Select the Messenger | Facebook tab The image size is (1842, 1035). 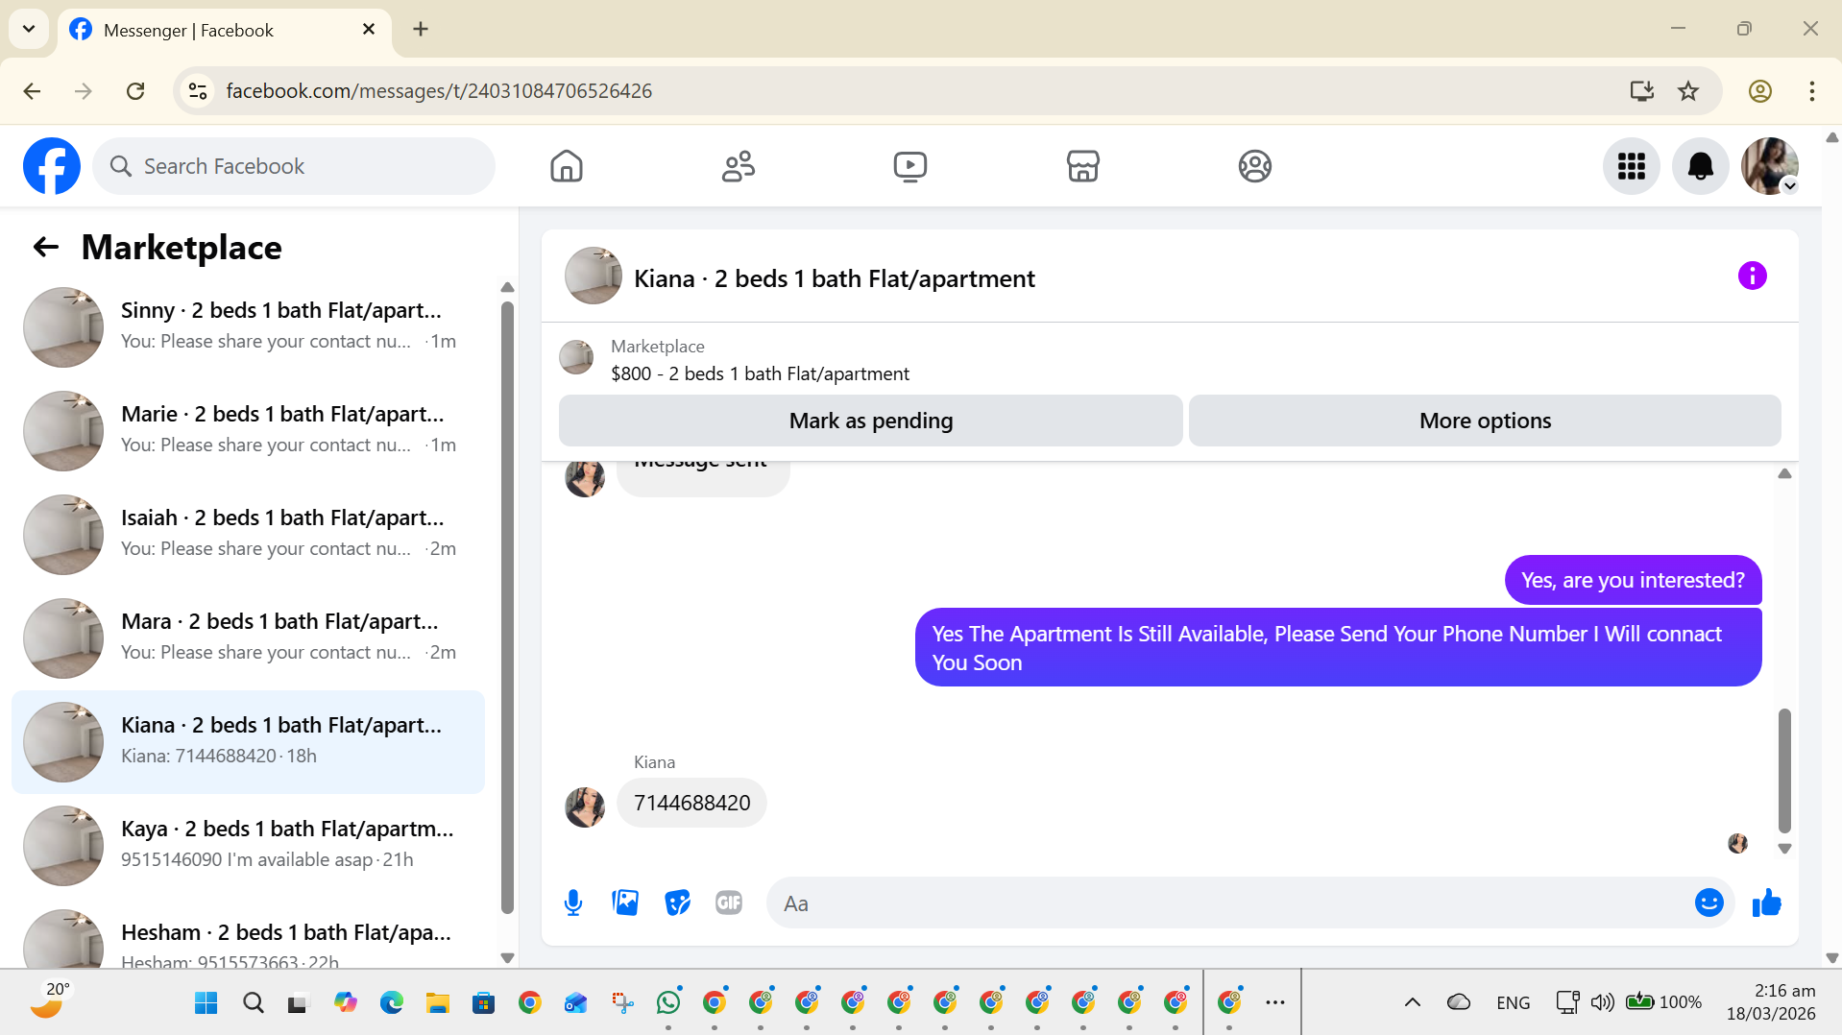click(x=225, y=30)
